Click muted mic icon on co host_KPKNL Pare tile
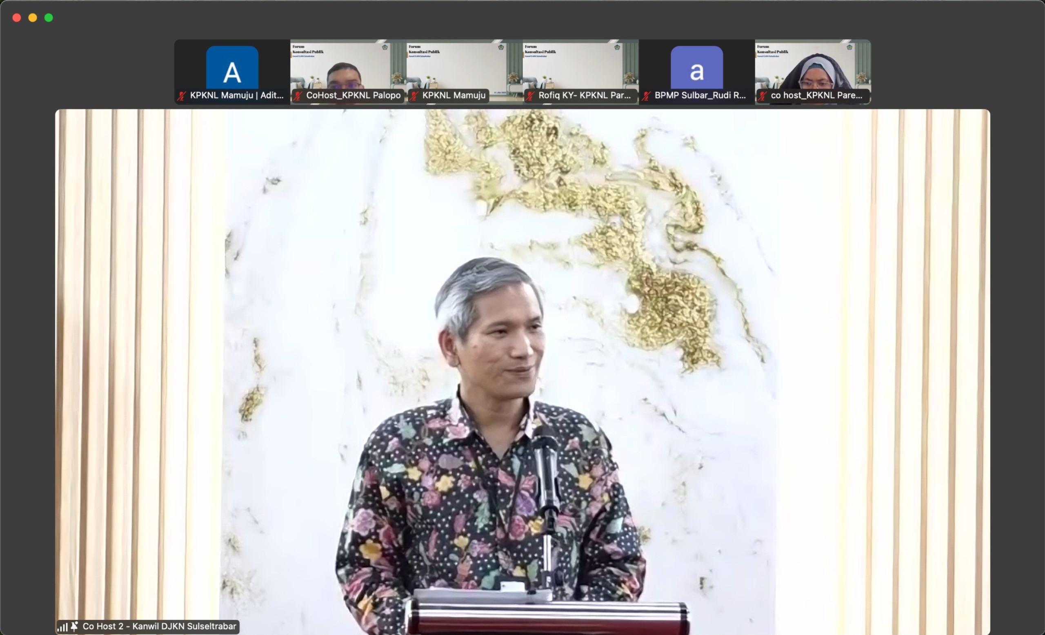Image resolution: width=1045 pixels, height=635 pixels. point(763,96)
